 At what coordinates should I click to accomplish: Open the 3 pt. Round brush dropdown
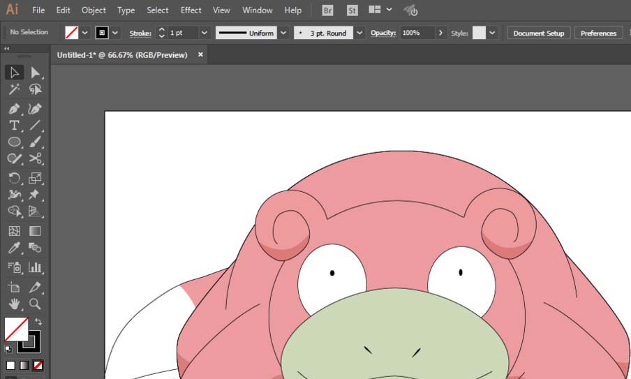(x=359, y=33)
